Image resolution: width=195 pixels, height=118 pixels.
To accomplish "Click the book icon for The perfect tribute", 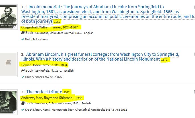I will tap(23, 103).
